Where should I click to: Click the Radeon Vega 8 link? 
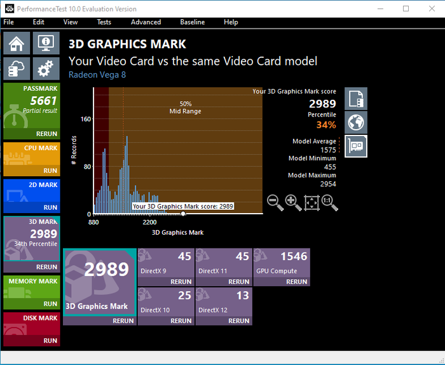coord(97,74)
